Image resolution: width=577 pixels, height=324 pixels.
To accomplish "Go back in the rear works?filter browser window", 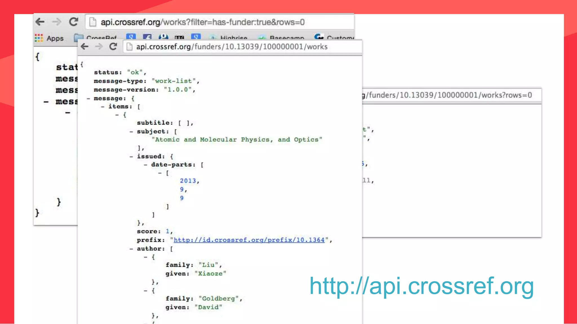I will 40,22.
